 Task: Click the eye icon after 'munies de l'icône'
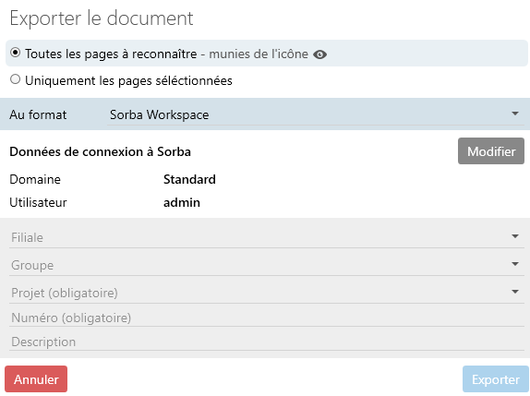319,54
